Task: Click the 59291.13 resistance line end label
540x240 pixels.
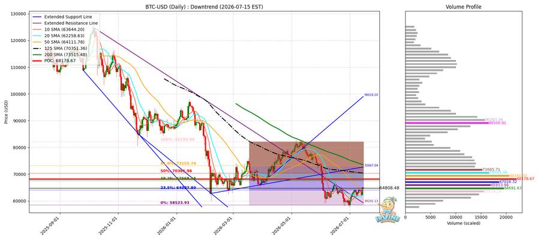Action: [371, 201]
